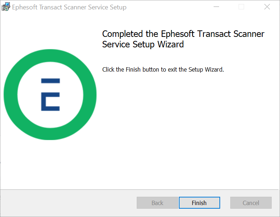Click the disabled maximize button
Viewport: 280px width, 217px height.
click(x=241, y=7)
